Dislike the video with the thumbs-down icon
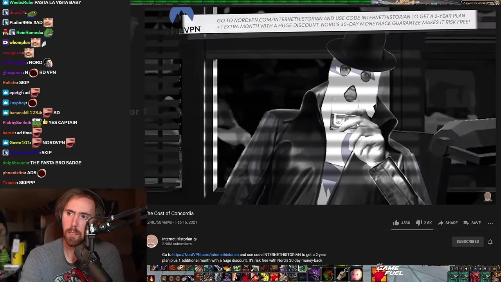 [x=419, y=223]
